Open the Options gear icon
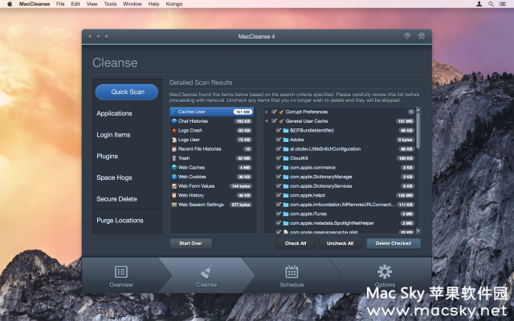The width and height of the screenshot is (514, 321). pos(385,272)
